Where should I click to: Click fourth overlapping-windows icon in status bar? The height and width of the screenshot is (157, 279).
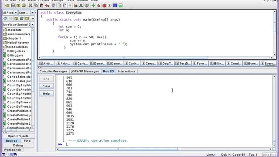point(15,154)
